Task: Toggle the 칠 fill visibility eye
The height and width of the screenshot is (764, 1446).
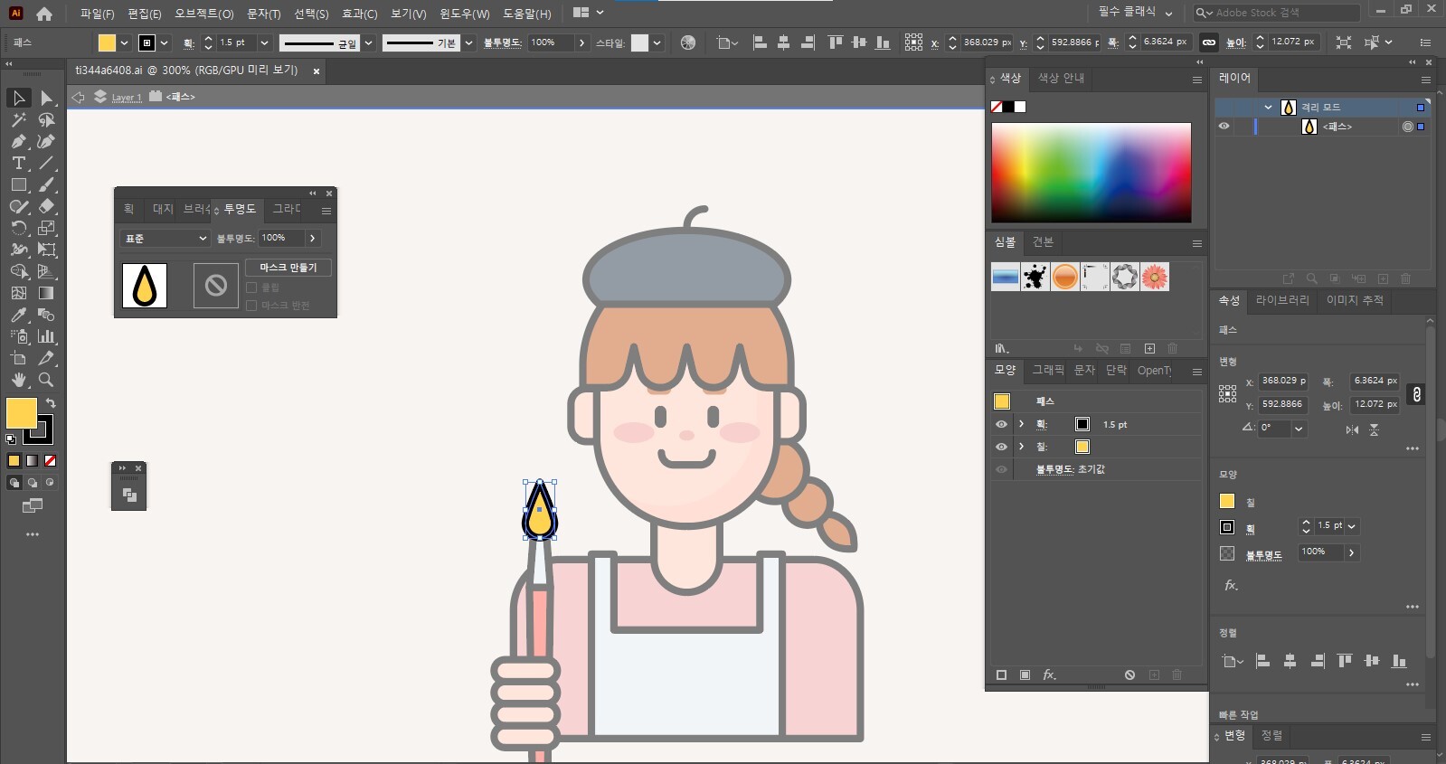Action: [x=1001, y=447]
